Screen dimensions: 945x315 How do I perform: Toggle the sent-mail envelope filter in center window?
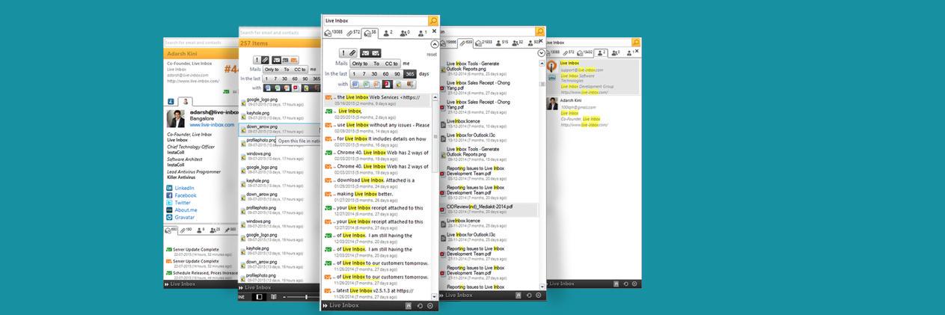point(376,53)
